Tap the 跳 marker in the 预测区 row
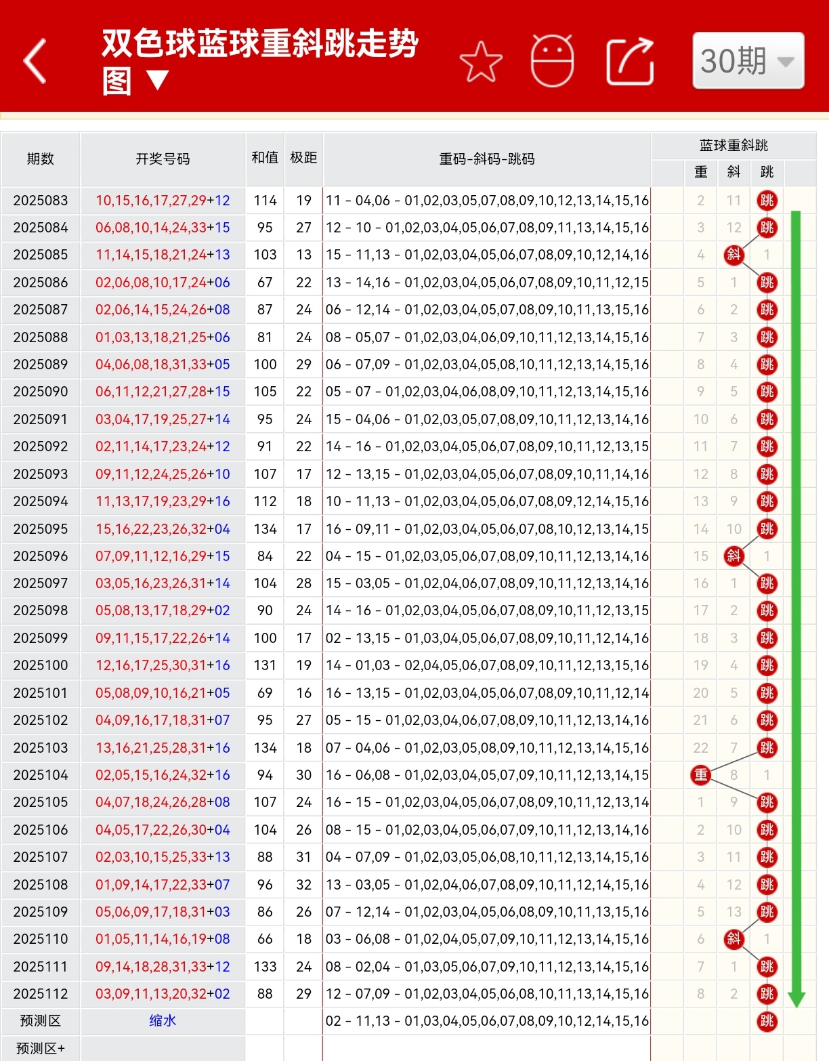829x1061 pixels. pos(767,1021)
